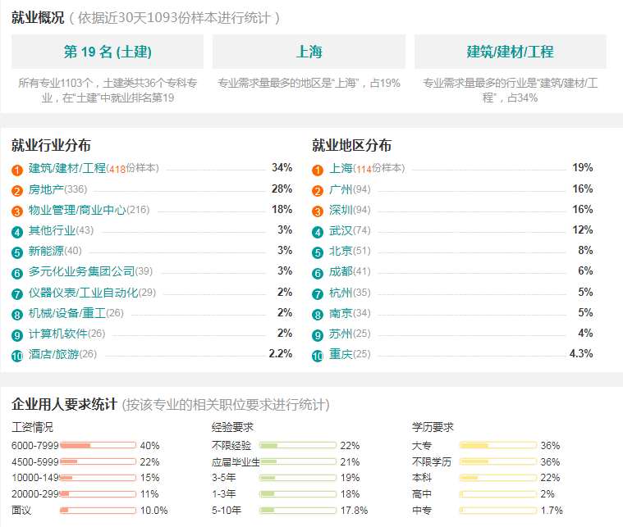
Task: Click the 不限学历 education progress bar
Action: pos(498,461)
